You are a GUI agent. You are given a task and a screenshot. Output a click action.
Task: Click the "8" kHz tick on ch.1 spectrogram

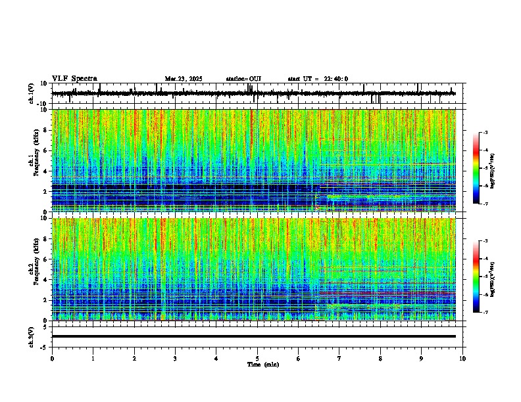45,130
